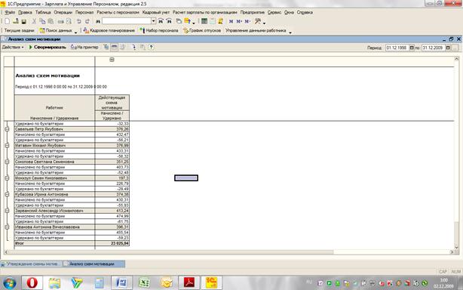This screenshot has width=463, height=290.
Task: Click the New document toolbar icon
Action: click(7, 21)
